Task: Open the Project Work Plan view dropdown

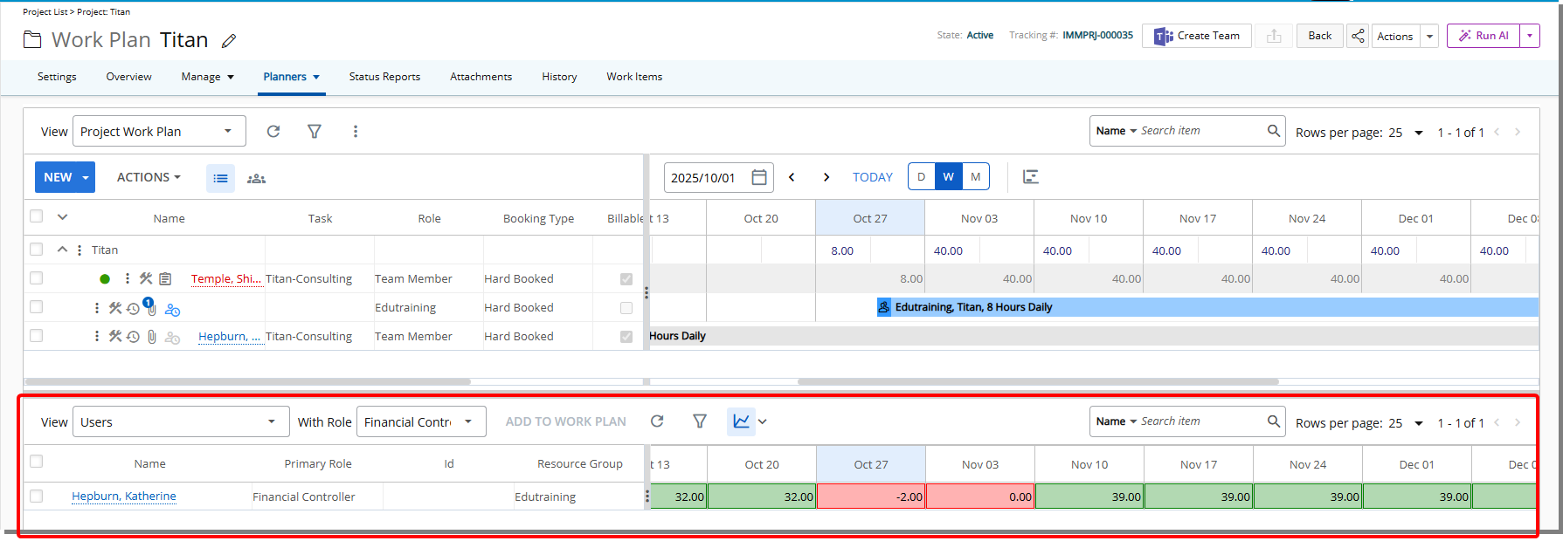Action: coord(158,131)
